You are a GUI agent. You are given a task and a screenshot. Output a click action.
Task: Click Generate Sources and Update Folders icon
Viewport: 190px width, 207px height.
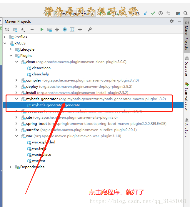(x=15, y=29)
